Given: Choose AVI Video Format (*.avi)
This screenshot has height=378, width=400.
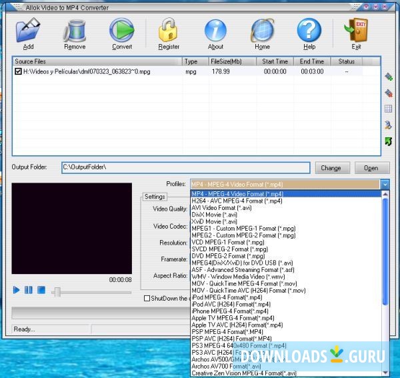Looking at the screenshot, I should point(287,208).
